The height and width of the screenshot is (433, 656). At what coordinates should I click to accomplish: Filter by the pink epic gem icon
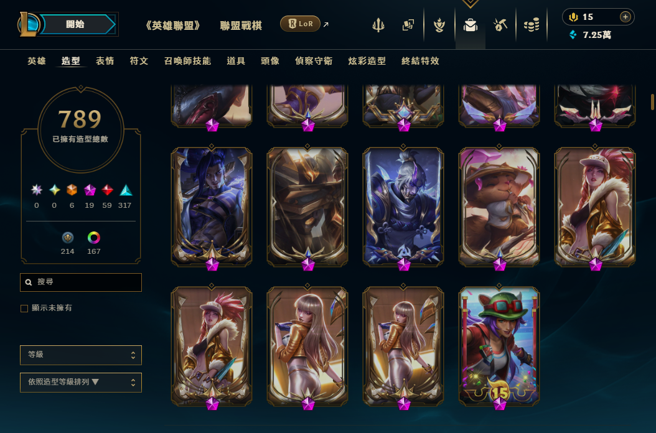click(90, 190)
